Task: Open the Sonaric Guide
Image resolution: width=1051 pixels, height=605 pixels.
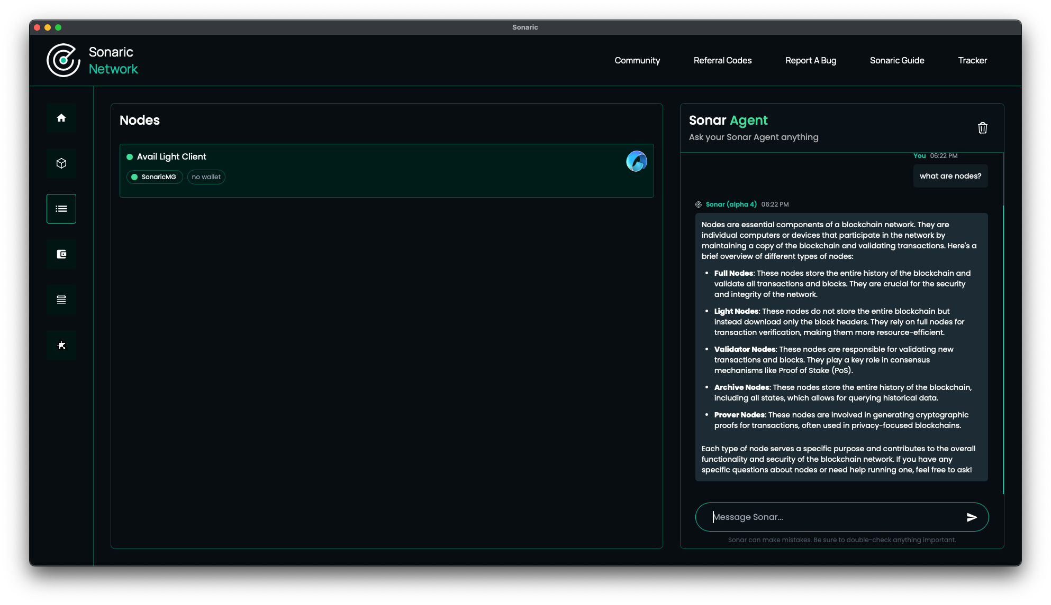Action: point(897,60)
